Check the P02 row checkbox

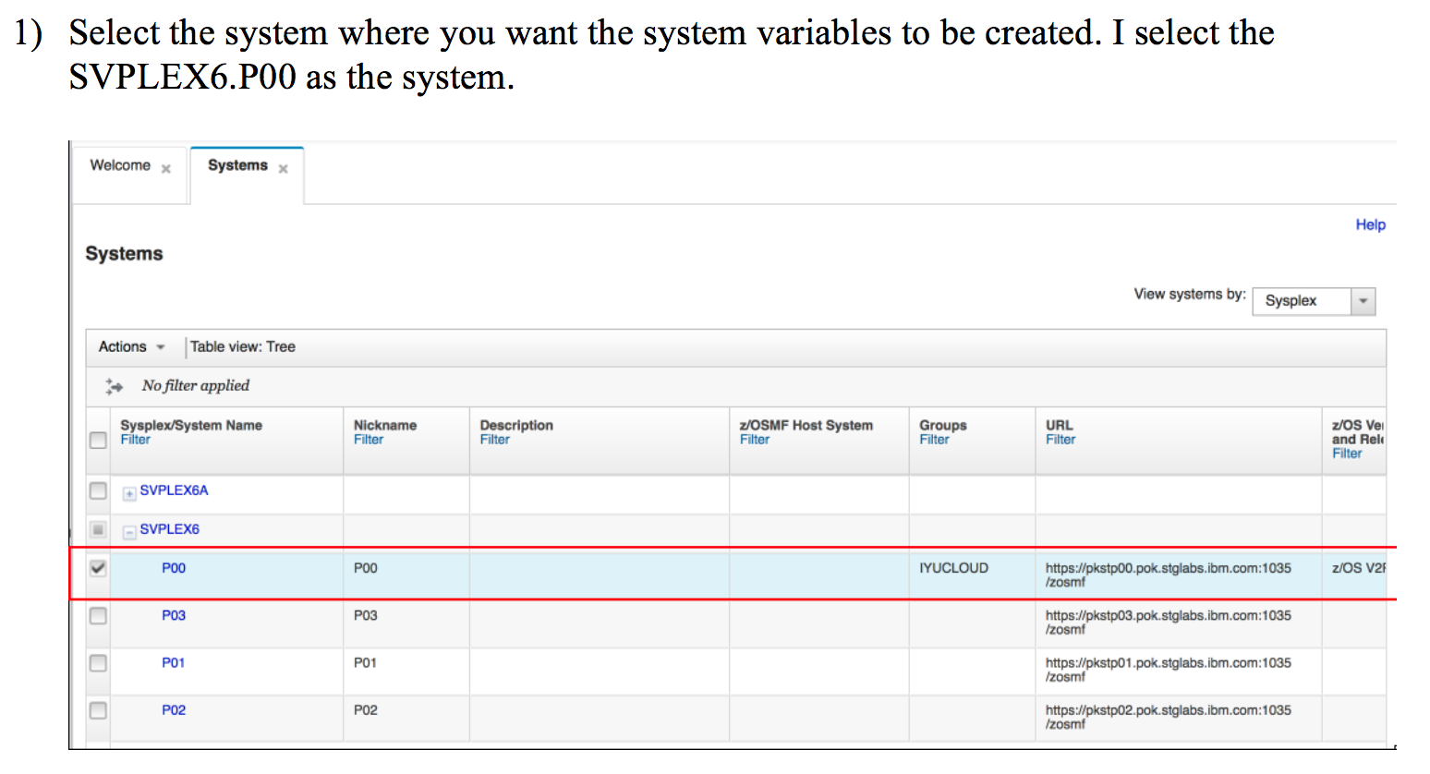[97, 710]
